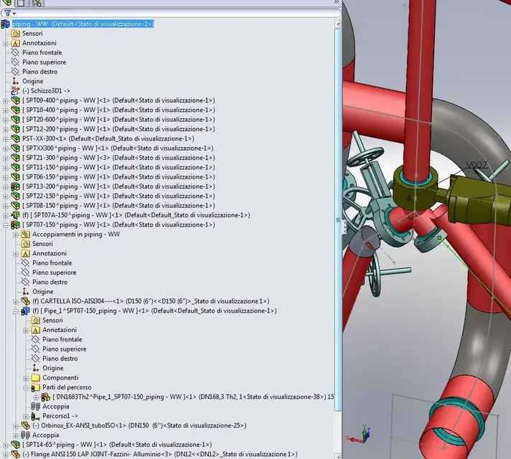Click the Accoppia icon under Pipe_1
The width and height of the screenshot is (511, 459).
tap(35, 406)
